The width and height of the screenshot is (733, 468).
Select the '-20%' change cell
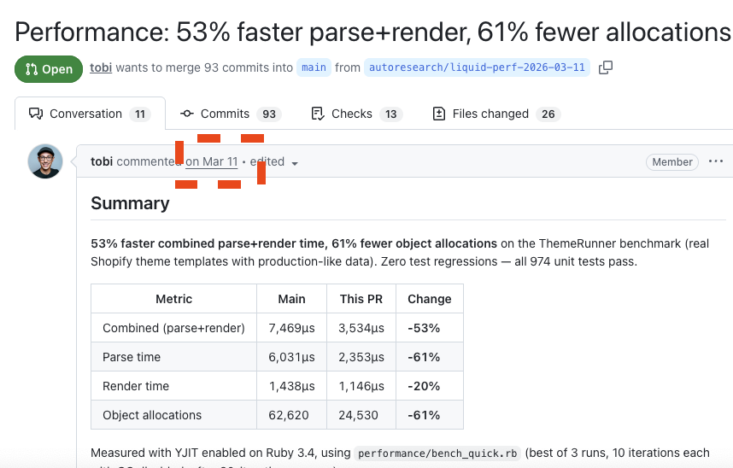[430, 386]
